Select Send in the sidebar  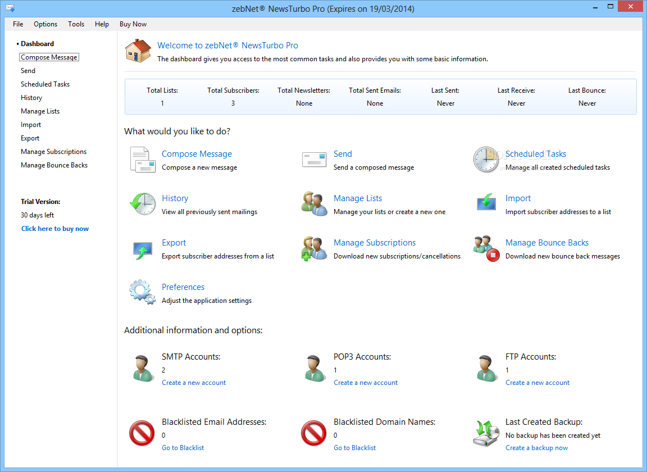click(x=28, y=71)
